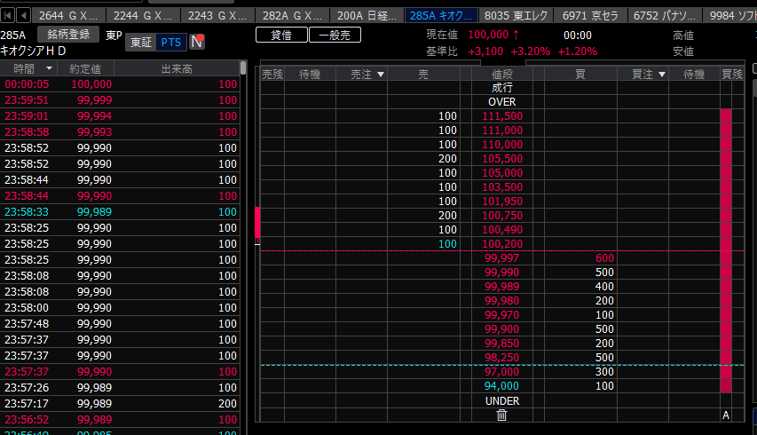Select the 99,850 bid price
Viewport: 757px width, 435px height.
[502, 344]
